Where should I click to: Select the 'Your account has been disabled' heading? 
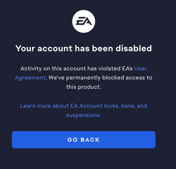tap(84, 48)
